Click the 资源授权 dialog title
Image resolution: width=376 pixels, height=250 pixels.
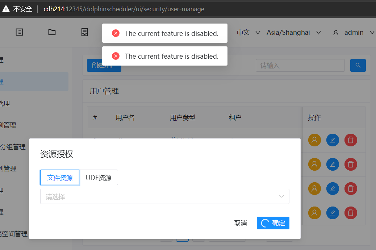coord(57,154)
